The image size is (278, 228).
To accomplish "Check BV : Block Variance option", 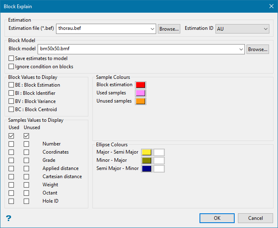I will [x=11, y=101].
